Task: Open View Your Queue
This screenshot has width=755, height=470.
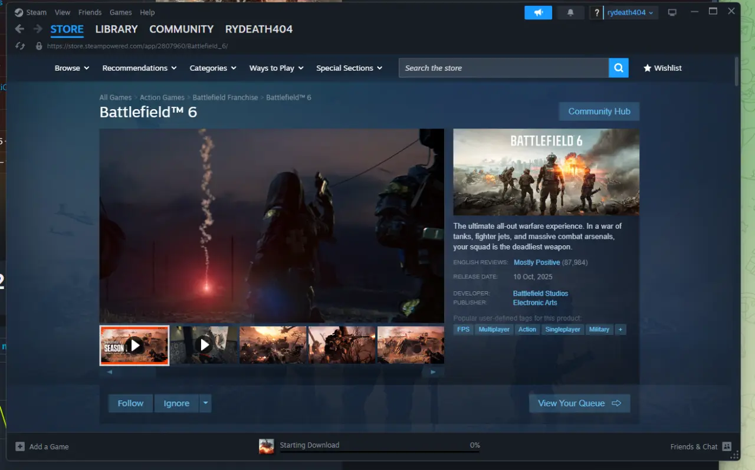Action: [580, 403]
